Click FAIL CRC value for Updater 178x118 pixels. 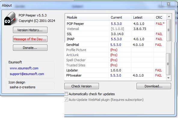coord(158,70)
